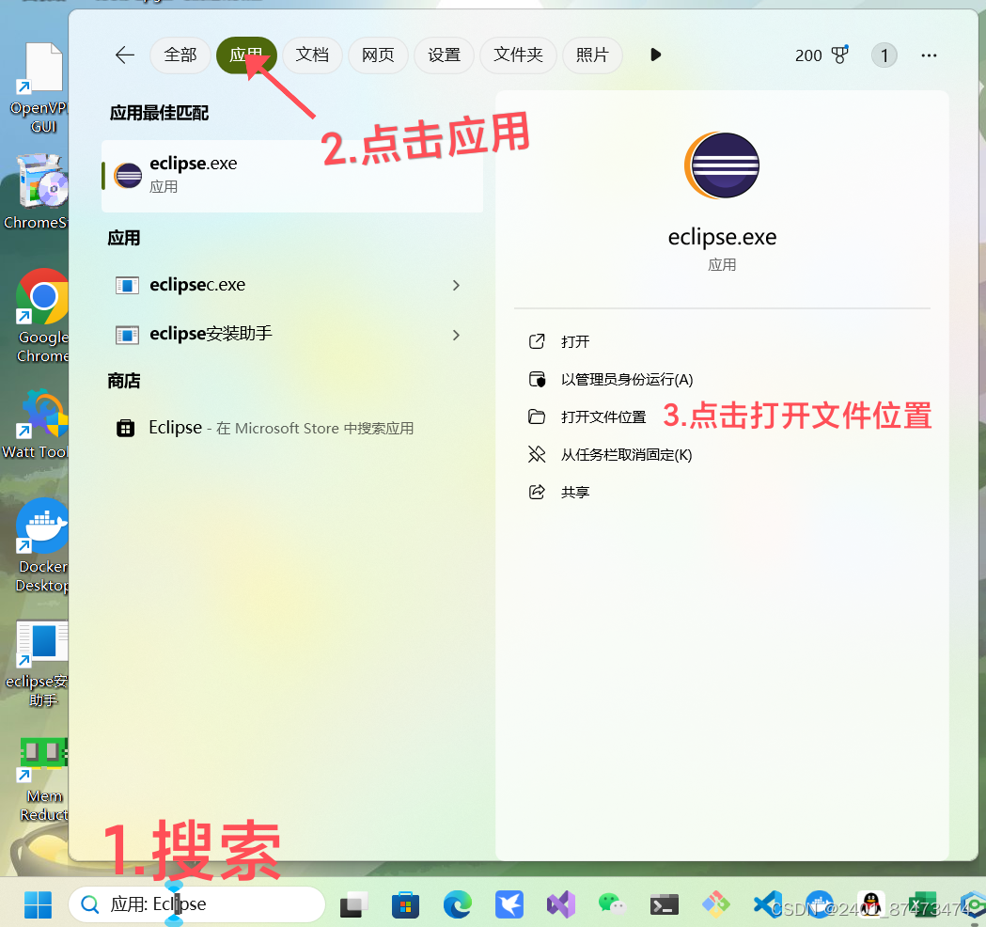The width and height of the screenshot is (986, 927).
Task: Open Terminal from the taskbar
Action: [x=664, y=905]
